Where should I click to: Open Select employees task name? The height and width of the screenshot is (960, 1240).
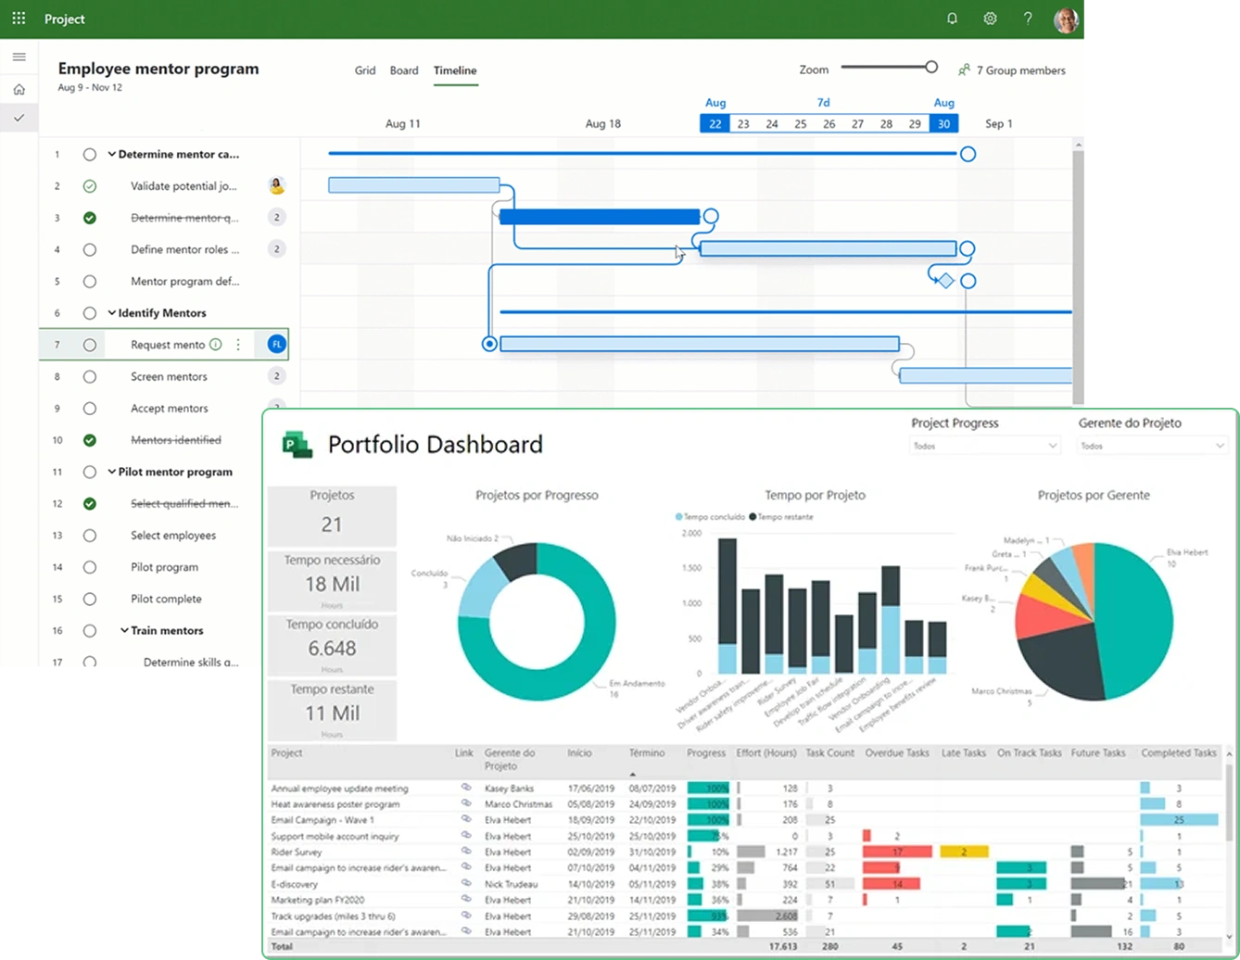coord(173,536)
